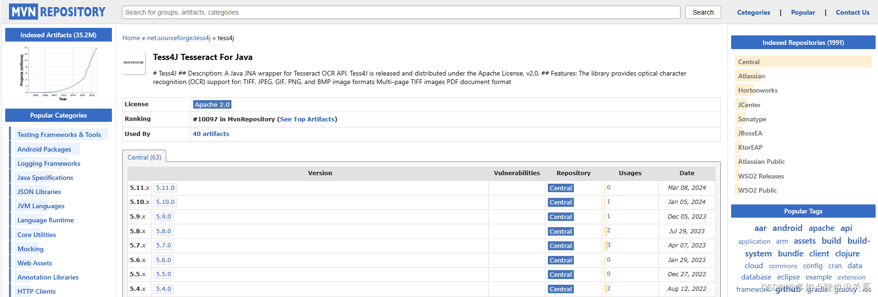Click the Apache 2.0 license tag

212,104
